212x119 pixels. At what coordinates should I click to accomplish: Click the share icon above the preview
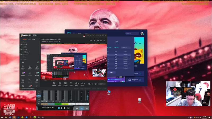(x=104, y=40)
